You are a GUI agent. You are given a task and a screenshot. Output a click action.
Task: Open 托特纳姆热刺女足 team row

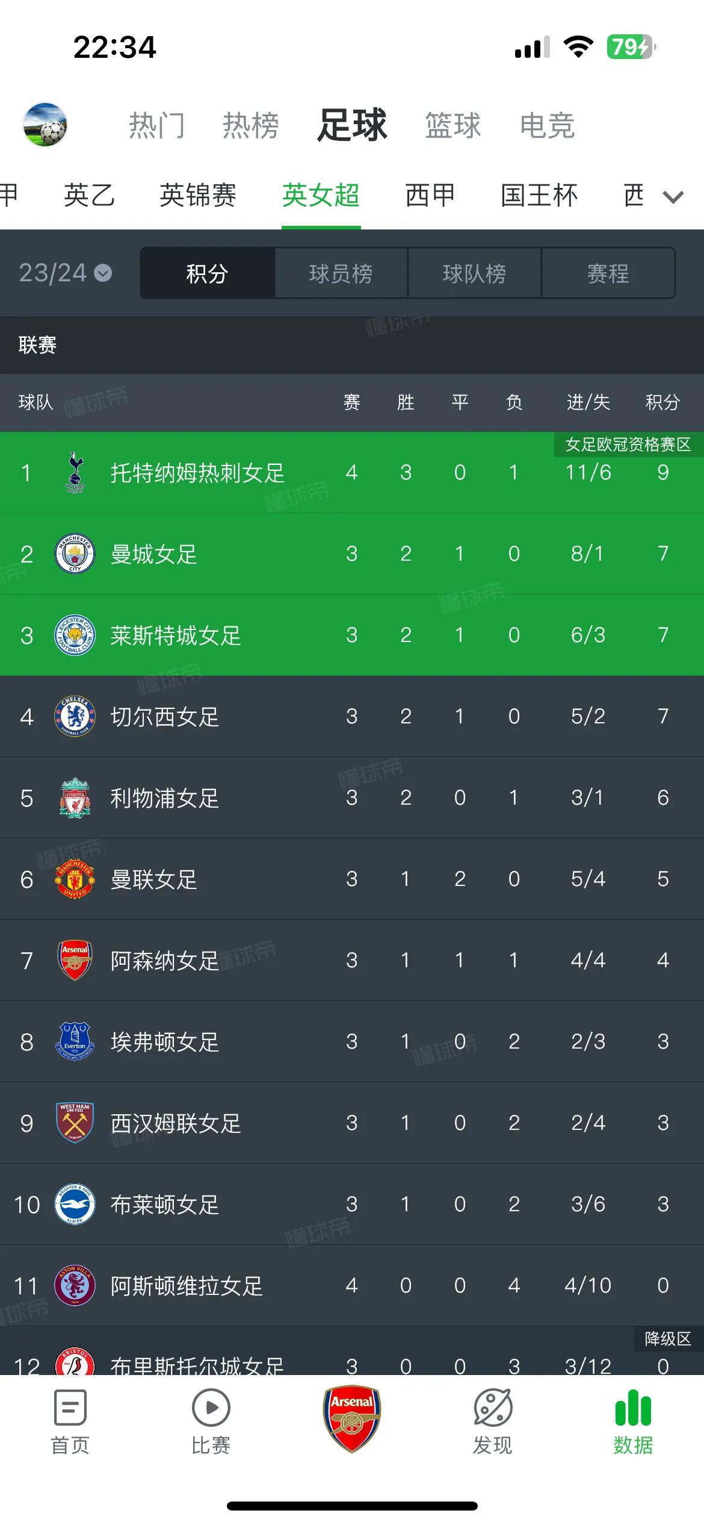(352, 472)
